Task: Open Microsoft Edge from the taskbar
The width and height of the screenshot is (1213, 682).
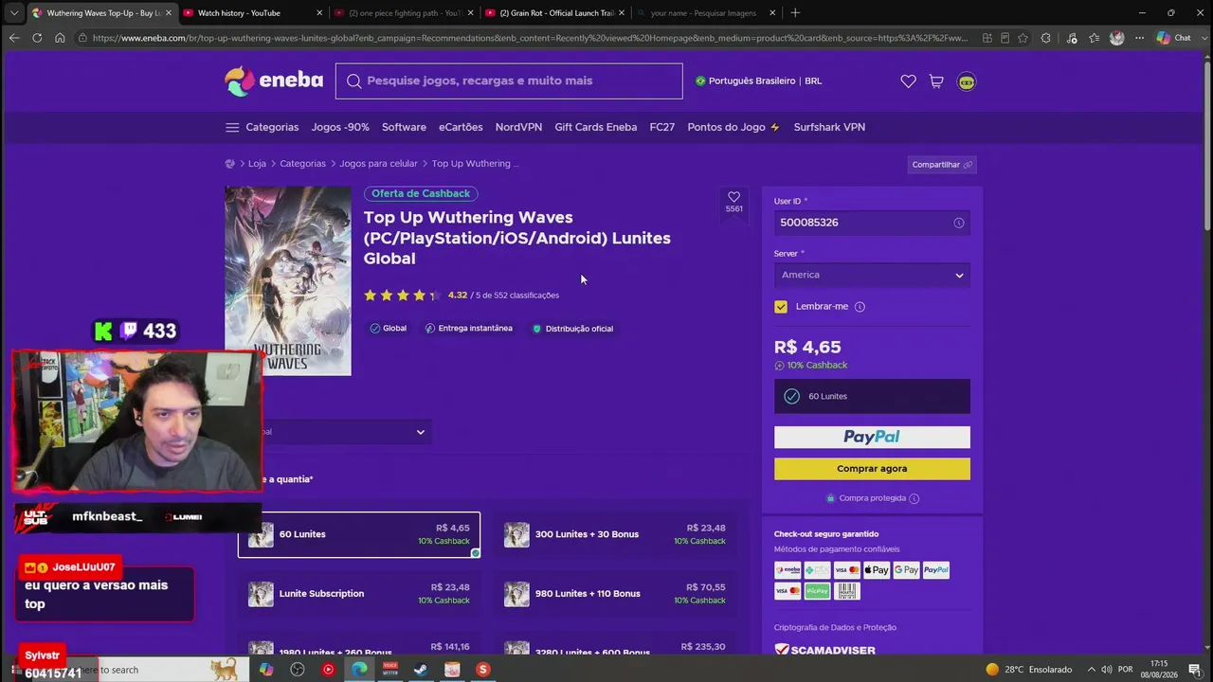Action: click(x=359, y=670)
